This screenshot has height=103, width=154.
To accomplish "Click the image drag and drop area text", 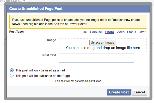I will 103,48.
